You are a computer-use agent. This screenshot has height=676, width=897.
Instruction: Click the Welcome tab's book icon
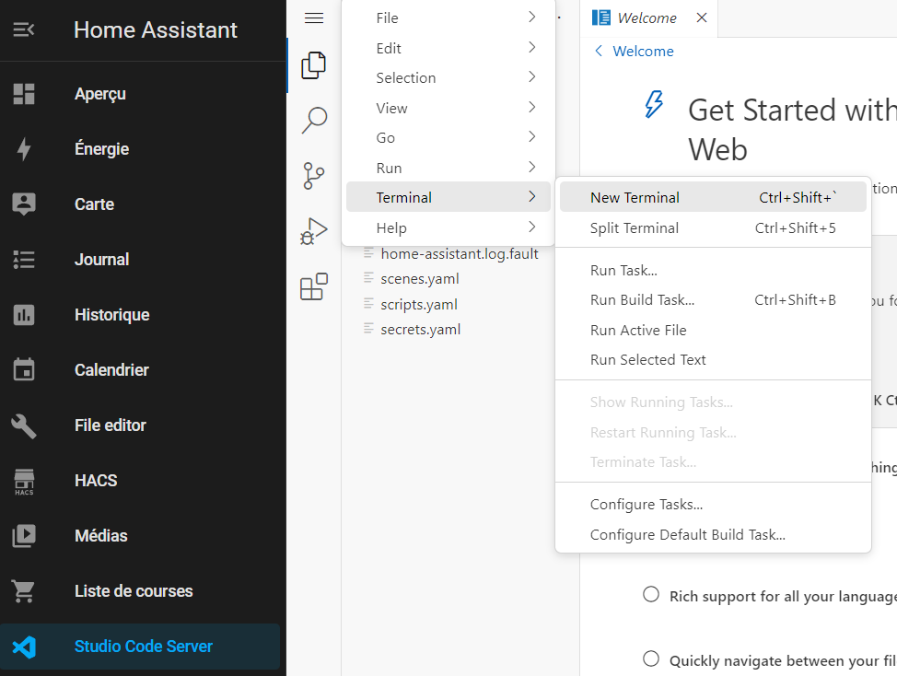coord(600,17)
